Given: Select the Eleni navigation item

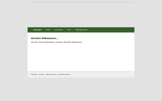Looking at the screenshot, I should 69,30.
